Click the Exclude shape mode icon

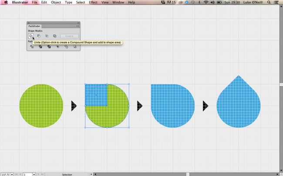[54, 36]
